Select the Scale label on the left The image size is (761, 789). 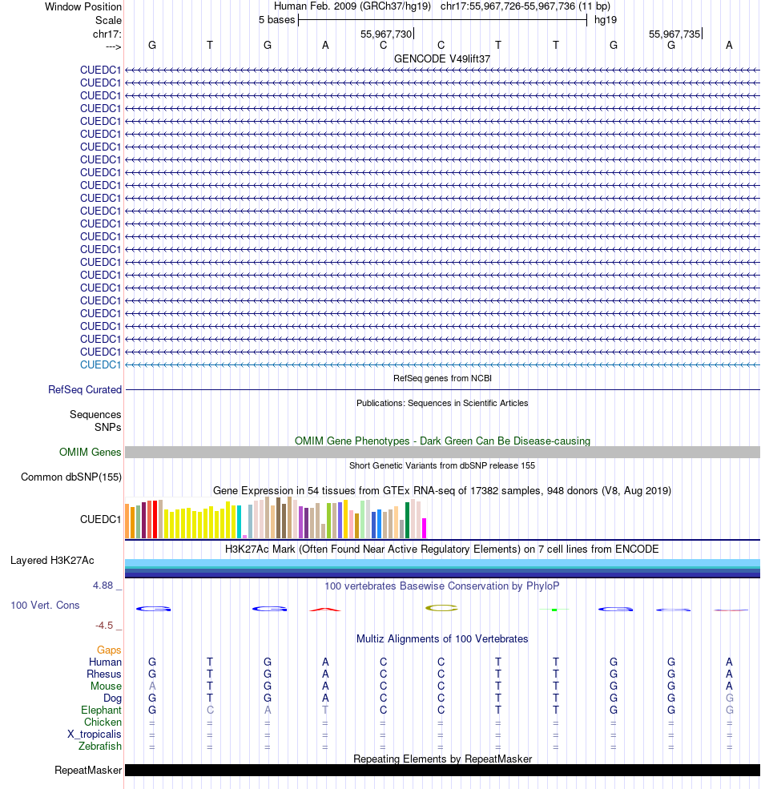pos(108,20)
